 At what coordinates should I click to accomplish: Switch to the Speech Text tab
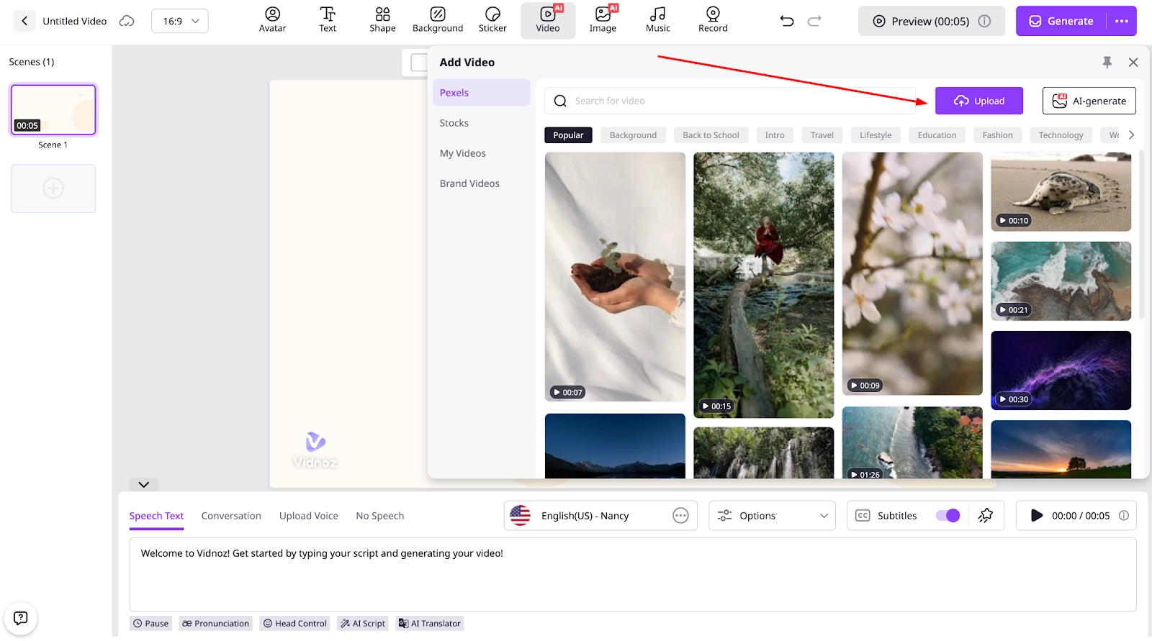pyautogui.click(x=156, y=516)
